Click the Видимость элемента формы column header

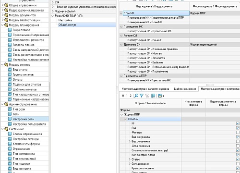(223, 103)
